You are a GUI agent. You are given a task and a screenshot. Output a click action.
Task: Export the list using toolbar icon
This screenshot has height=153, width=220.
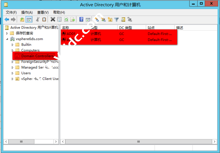coord(73,19)
